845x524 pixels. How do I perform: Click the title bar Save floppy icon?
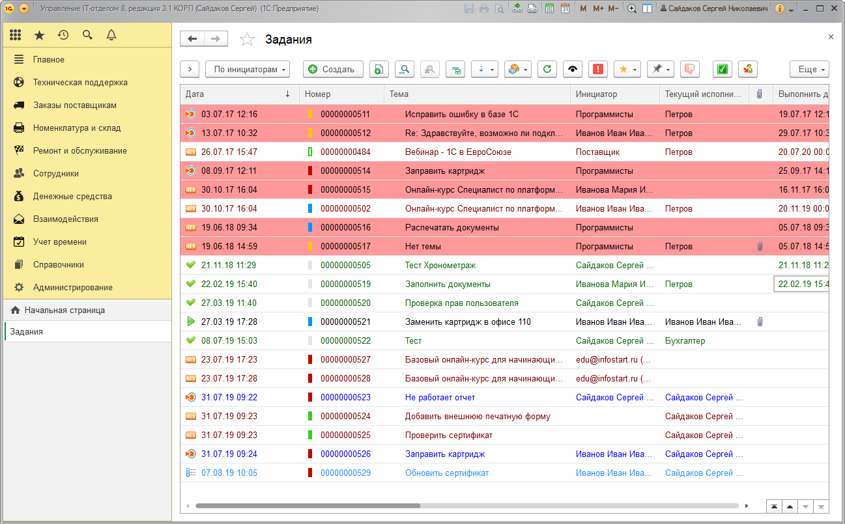(x=469, y=8)
